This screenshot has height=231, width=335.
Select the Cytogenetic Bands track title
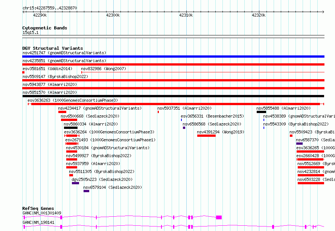click(45, 28)
